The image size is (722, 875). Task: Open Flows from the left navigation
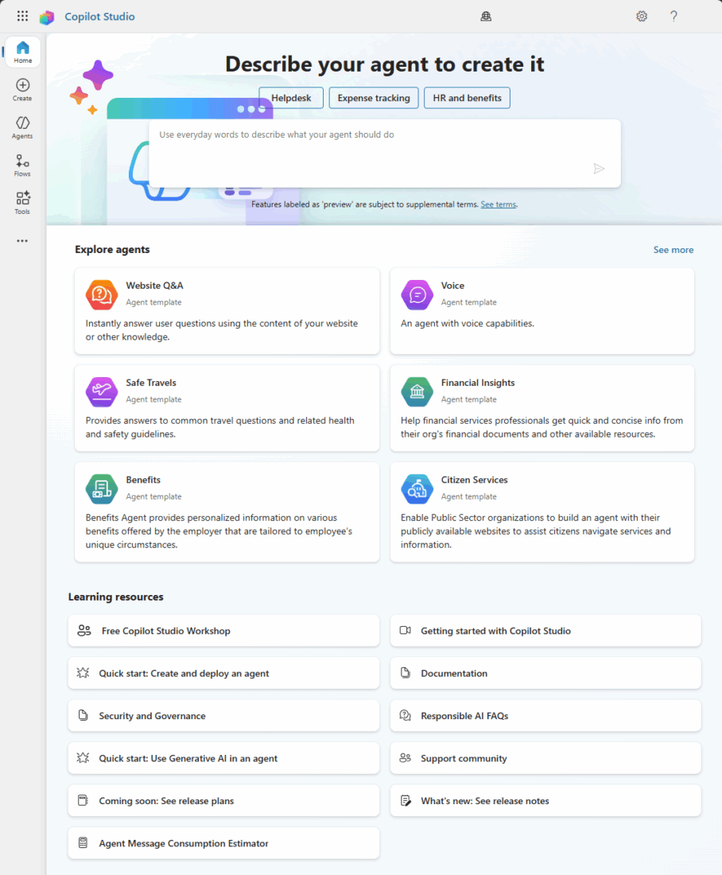pos(22,165)
